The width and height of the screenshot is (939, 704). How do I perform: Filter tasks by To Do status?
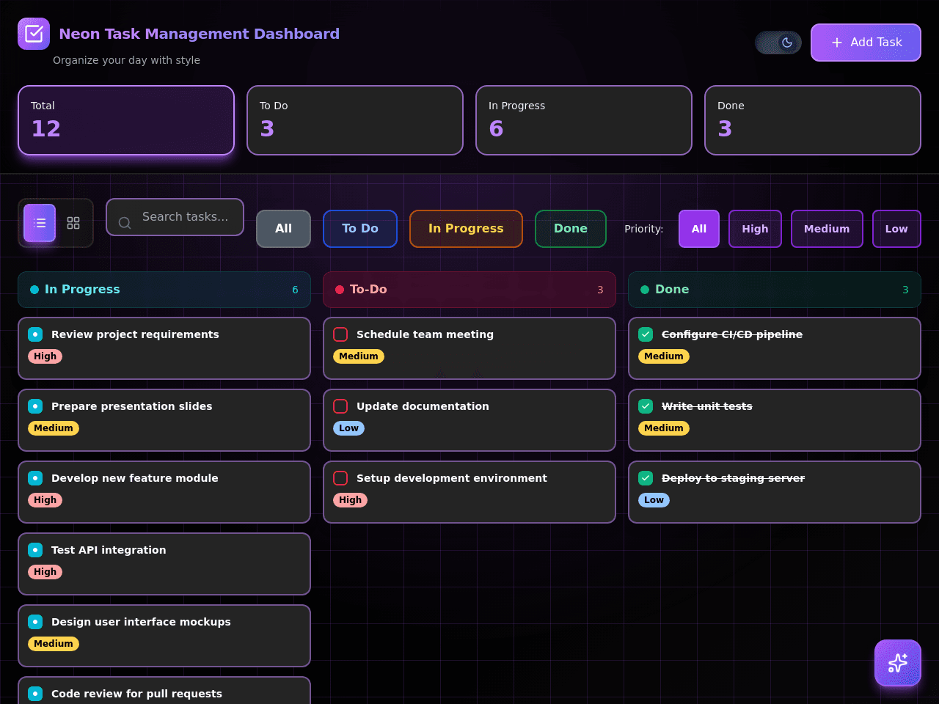click(x=360, y=229)
